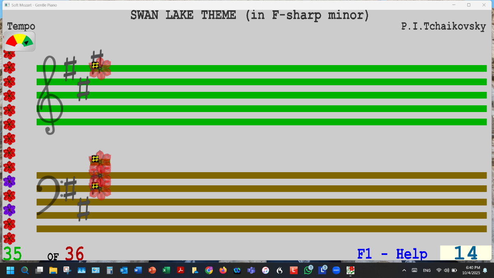Click the first purple flower in the left column

click(9, 181)
